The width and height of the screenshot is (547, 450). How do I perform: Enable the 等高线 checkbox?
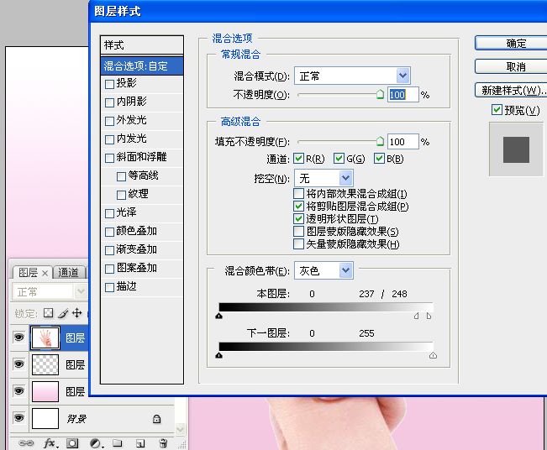click(x=121, y=176)
